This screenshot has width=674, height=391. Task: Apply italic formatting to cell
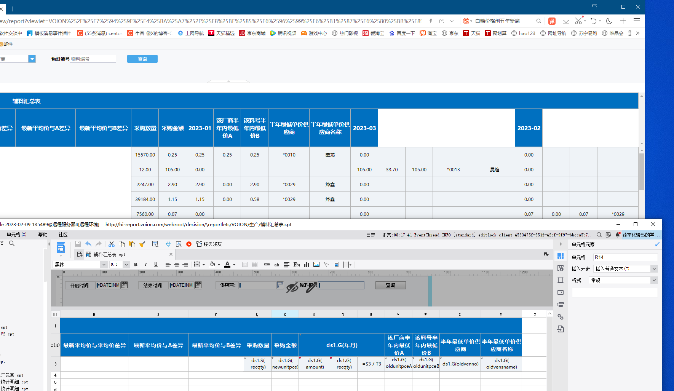pos(145,265)
